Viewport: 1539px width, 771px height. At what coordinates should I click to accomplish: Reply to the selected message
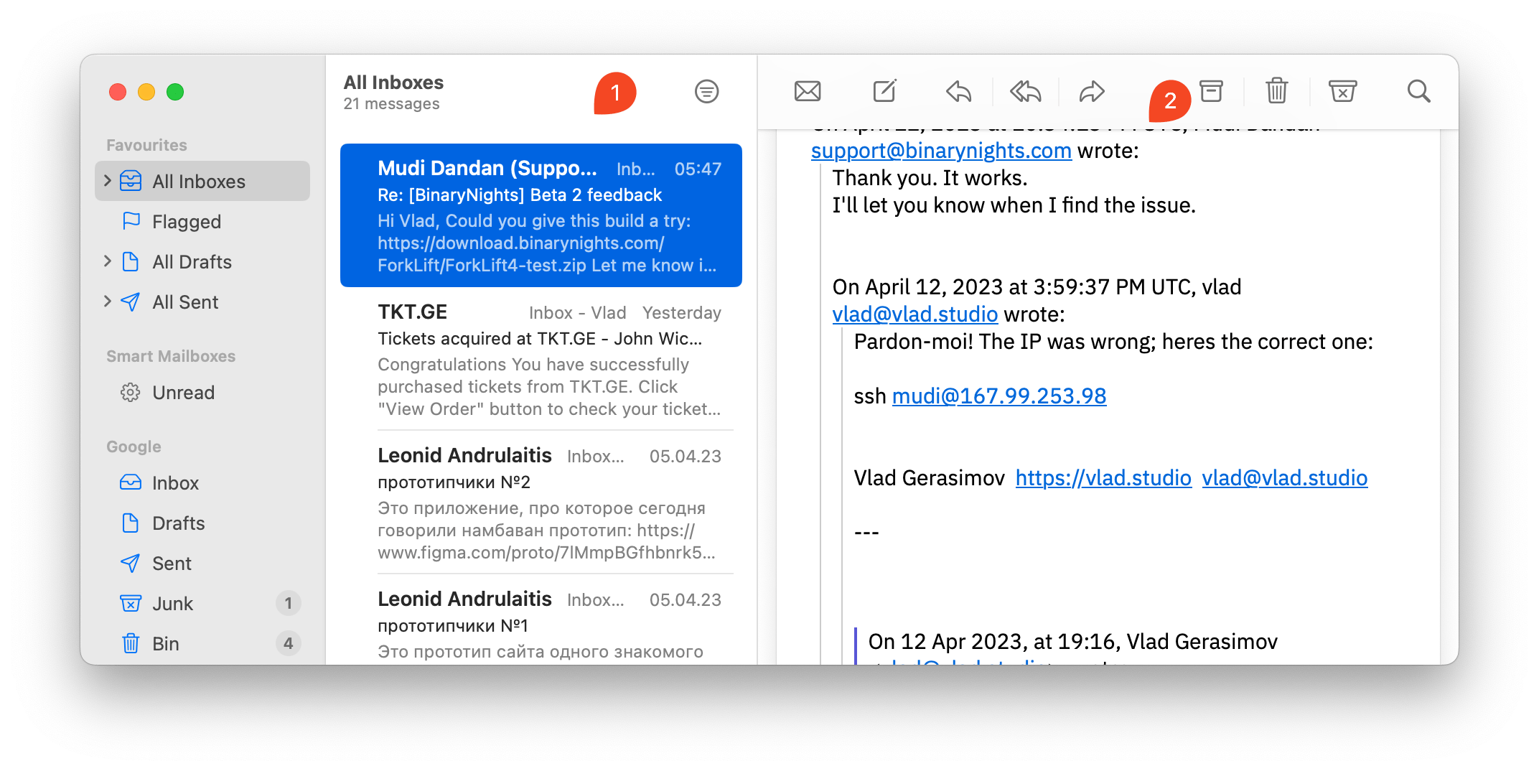958,91
